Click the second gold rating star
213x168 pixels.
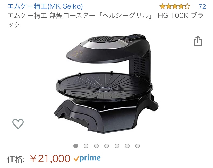(x=169, y=6)
